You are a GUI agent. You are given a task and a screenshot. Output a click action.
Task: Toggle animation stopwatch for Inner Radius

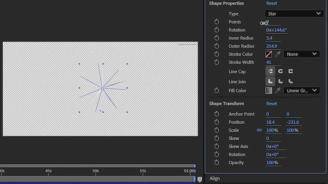[217, 38]
